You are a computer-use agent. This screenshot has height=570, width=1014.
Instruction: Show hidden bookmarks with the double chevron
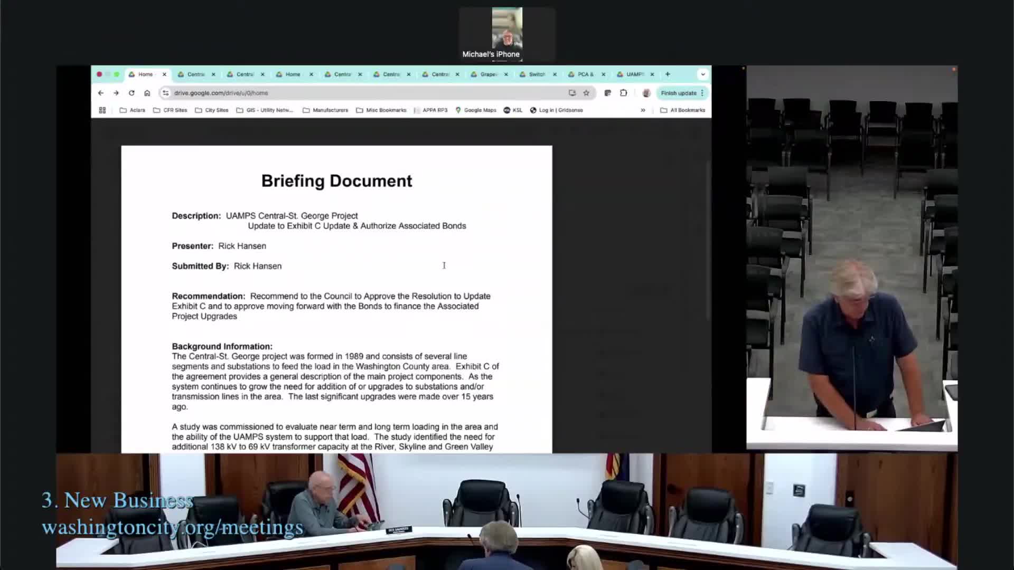[x=643, y=110]
